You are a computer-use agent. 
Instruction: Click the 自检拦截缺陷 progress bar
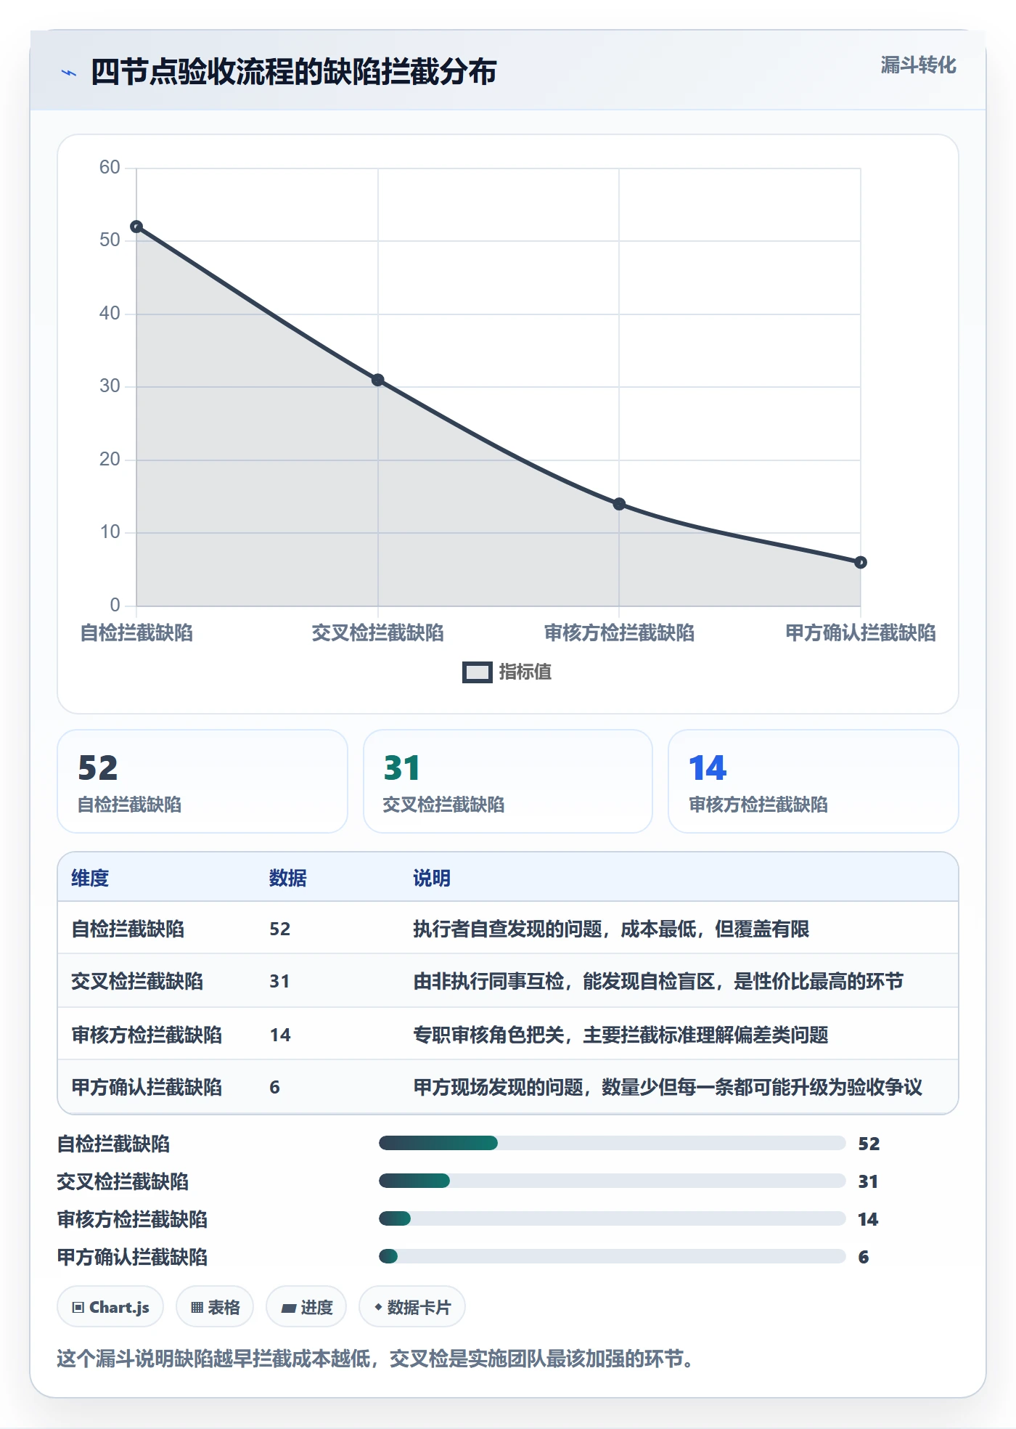612,1143
